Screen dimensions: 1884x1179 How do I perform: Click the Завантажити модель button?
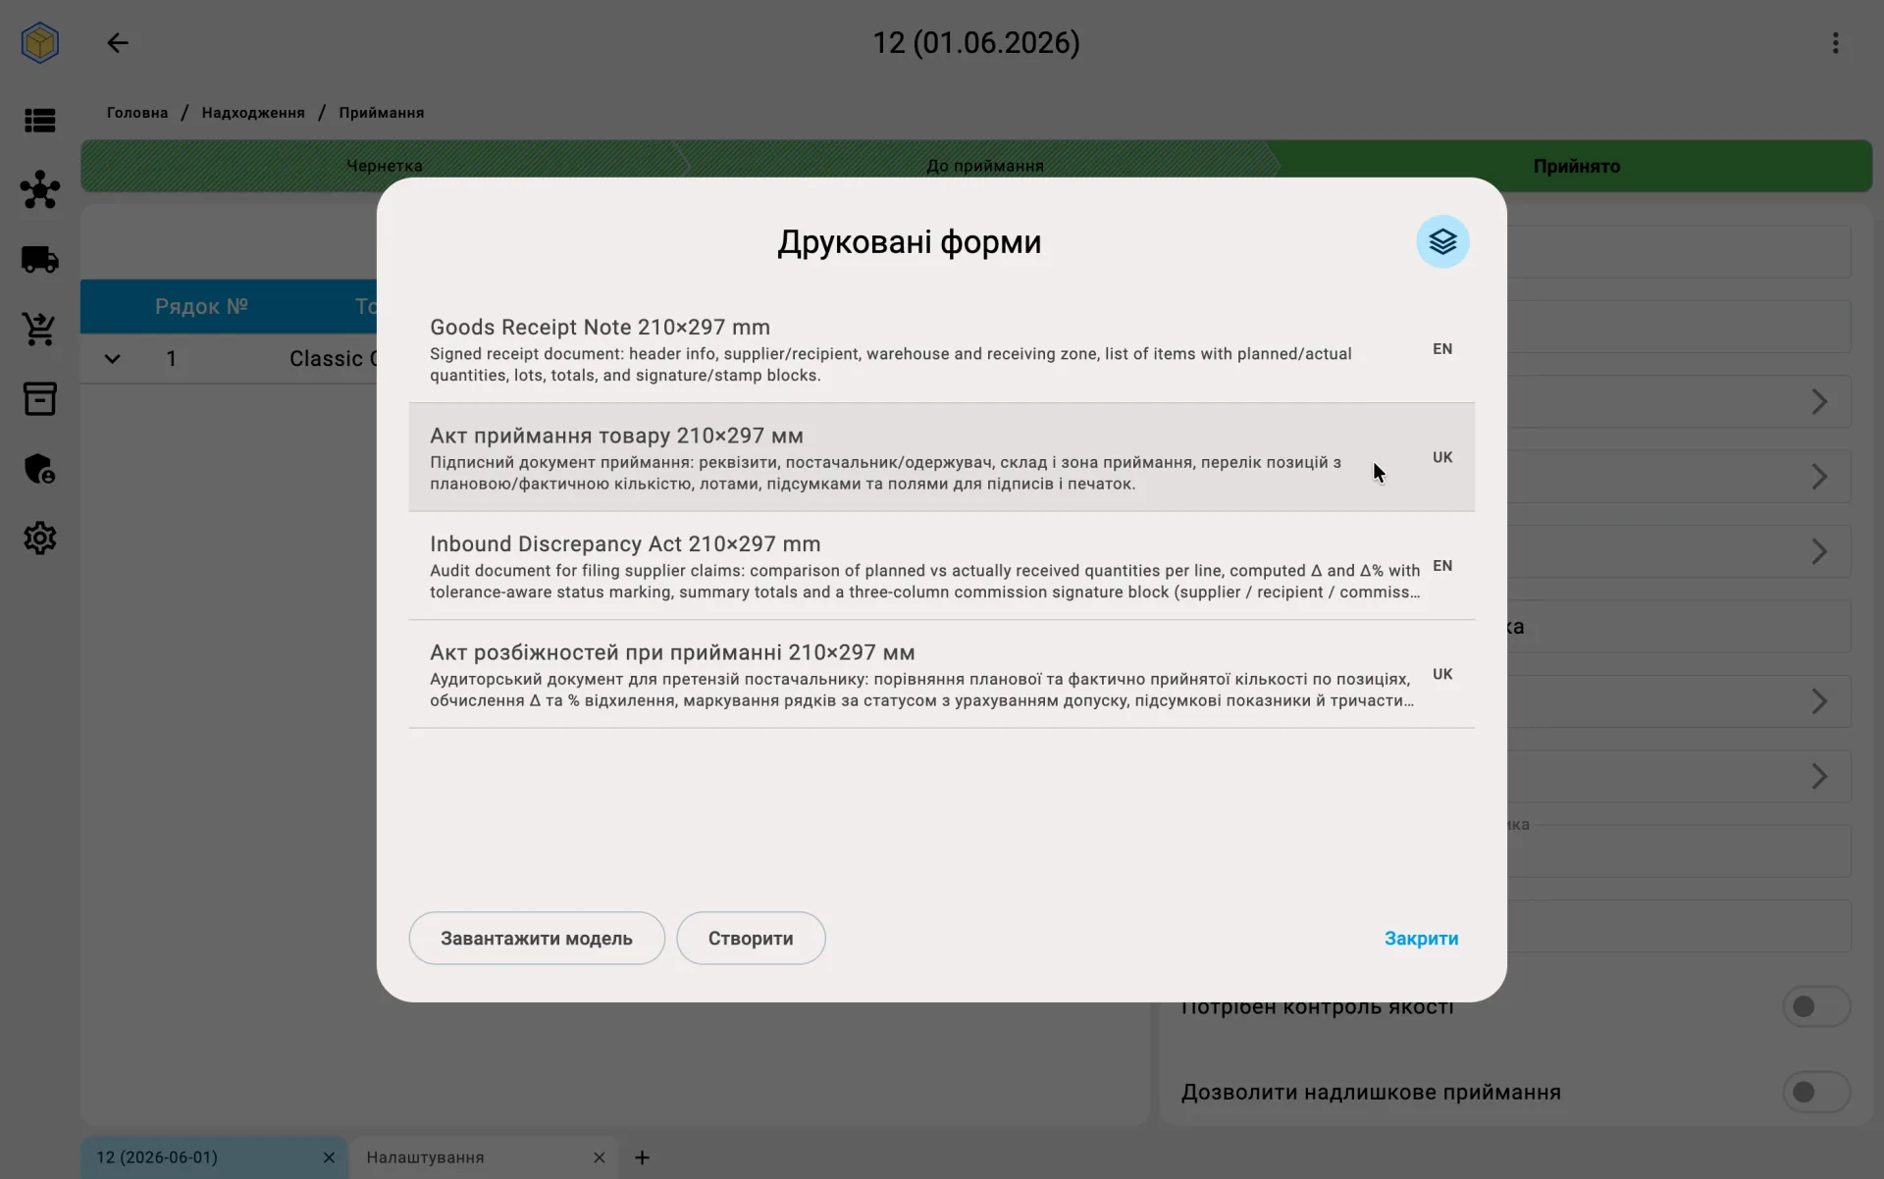[x=537, y=938]
